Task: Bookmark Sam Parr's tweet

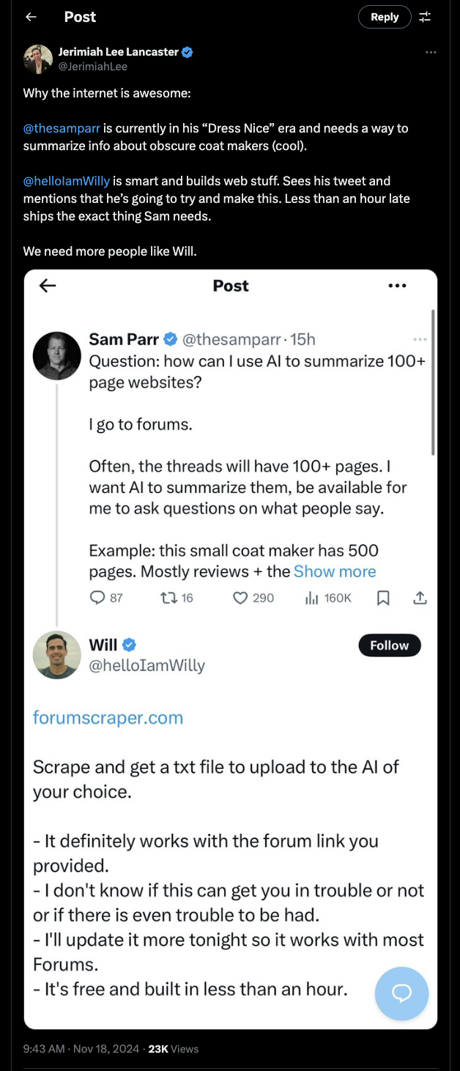Action: click(382, 598)
